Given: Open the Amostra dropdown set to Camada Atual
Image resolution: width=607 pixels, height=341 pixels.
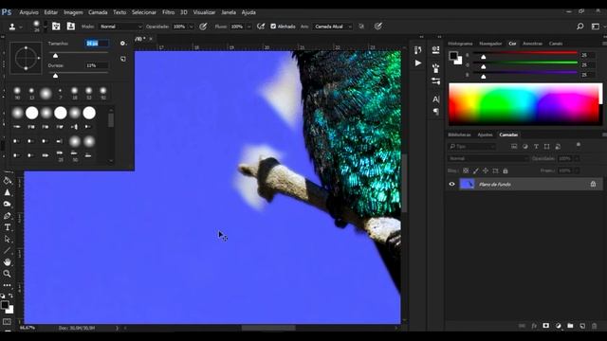Looking at the screenshot, I should pyautogui.click(x=333, y=27).
